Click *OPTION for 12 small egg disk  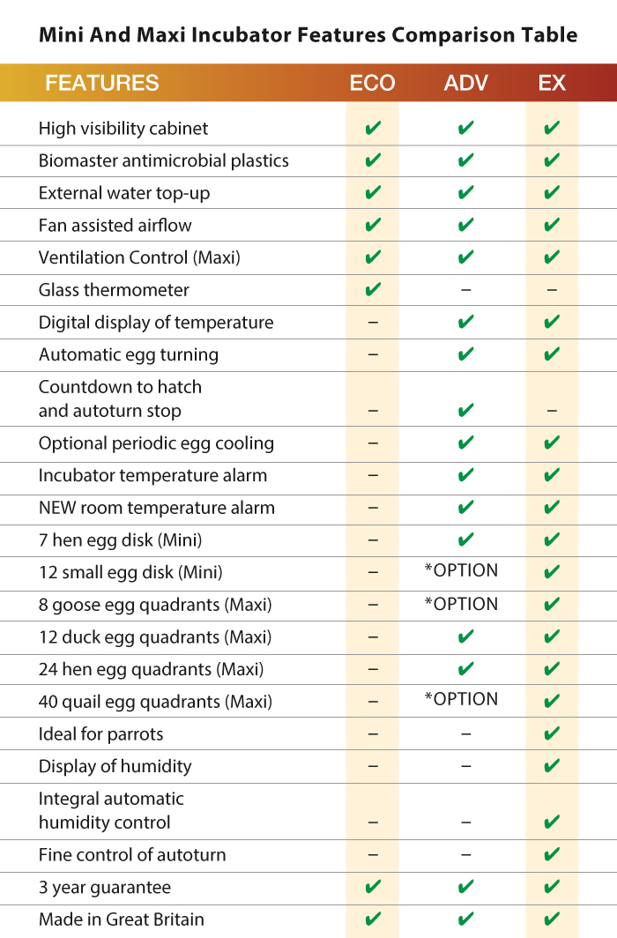(461, 570)
